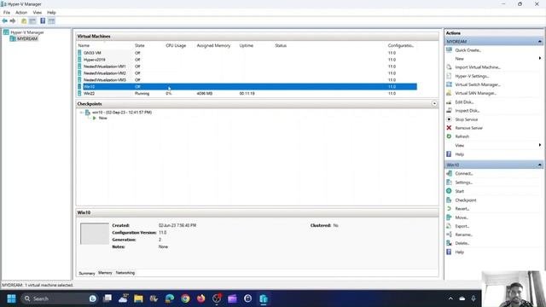Open Settings for Win10 VM
The height and width of the screenshot is (307, 546).
[x=463, y=182]
